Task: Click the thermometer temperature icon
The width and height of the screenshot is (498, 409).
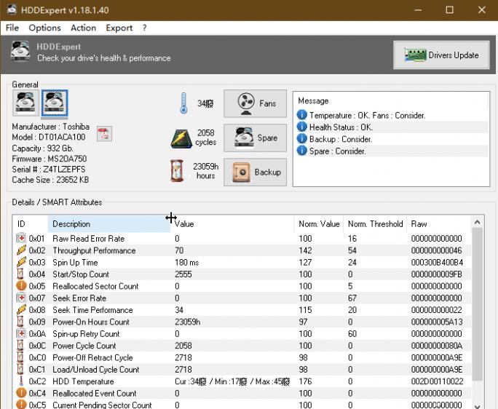Action: (x=183, y=103)
